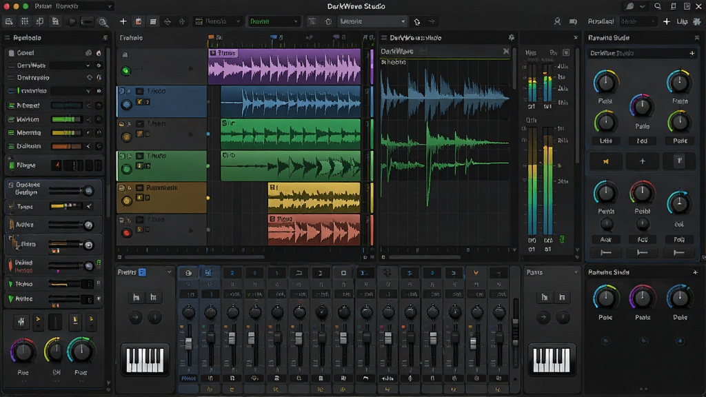Screen dimensions: 706x397
Task: Open settings gear in DarkWave waveform panel header
Action: [511, 38]
